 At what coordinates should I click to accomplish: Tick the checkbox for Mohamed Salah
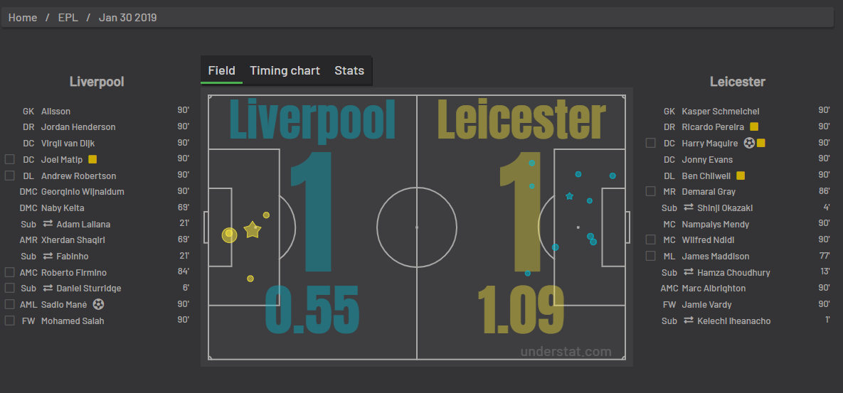(10, 321)
